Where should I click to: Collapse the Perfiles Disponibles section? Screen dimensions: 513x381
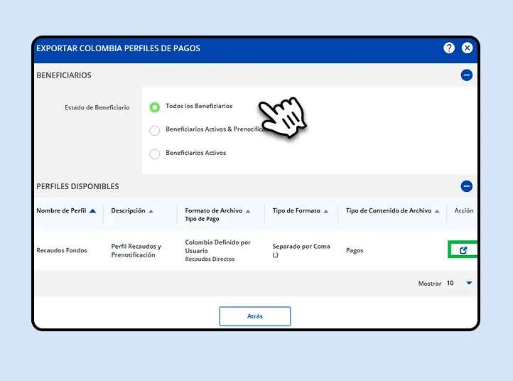tap(467, 186)
